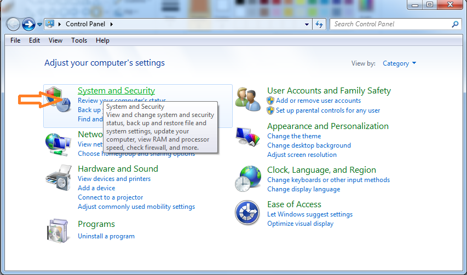Viewport: 467px width, 275px height.
Task: Open the View by Category dropdown
Action: [x=400, y=63]
